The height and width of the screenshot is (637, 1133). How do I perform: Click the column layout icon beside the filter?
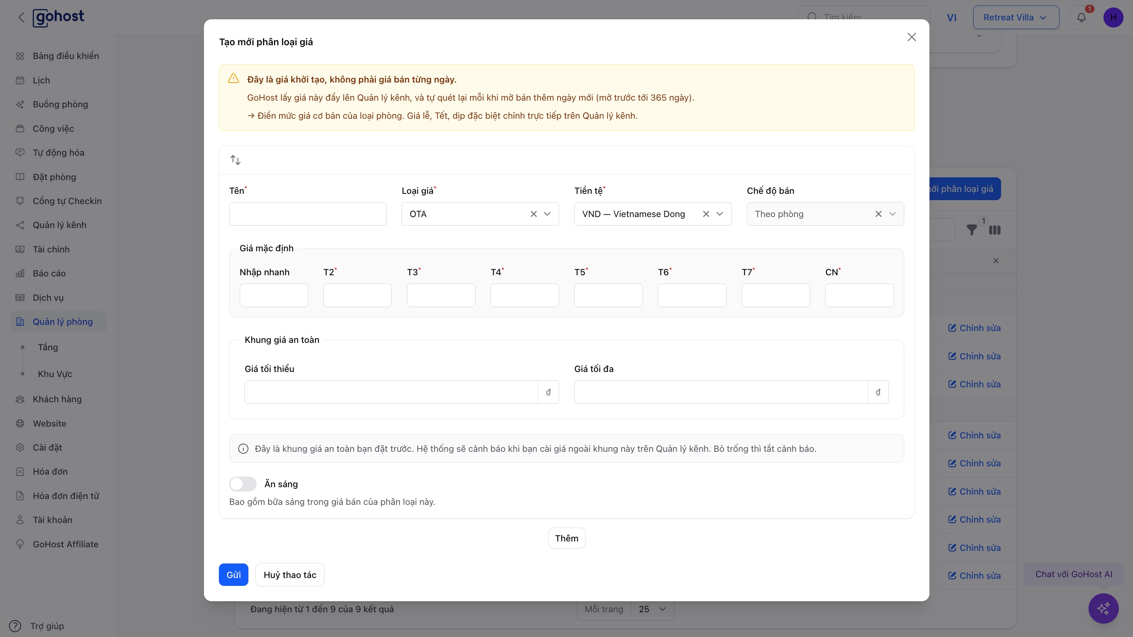[x=994, y=230]
